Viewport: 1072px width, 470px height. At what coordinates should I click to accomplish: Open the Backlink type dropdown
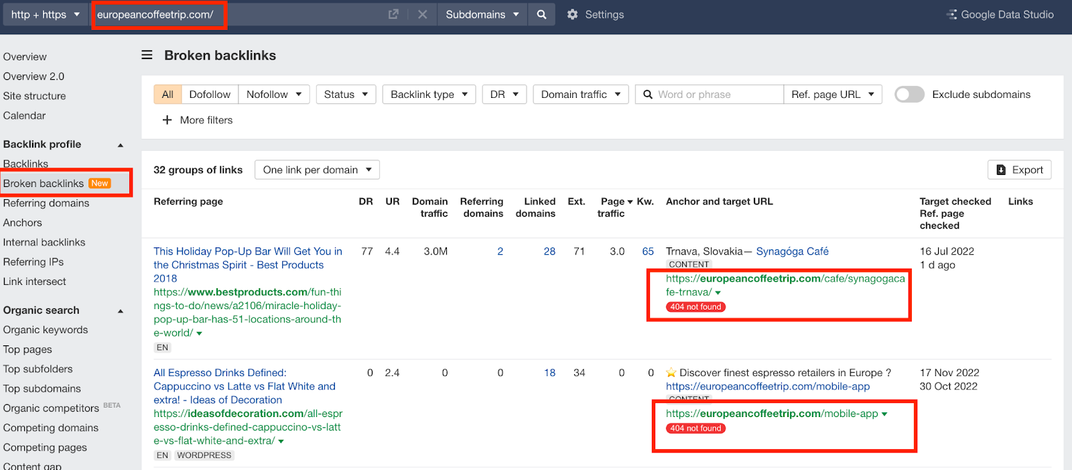(429, 95)
